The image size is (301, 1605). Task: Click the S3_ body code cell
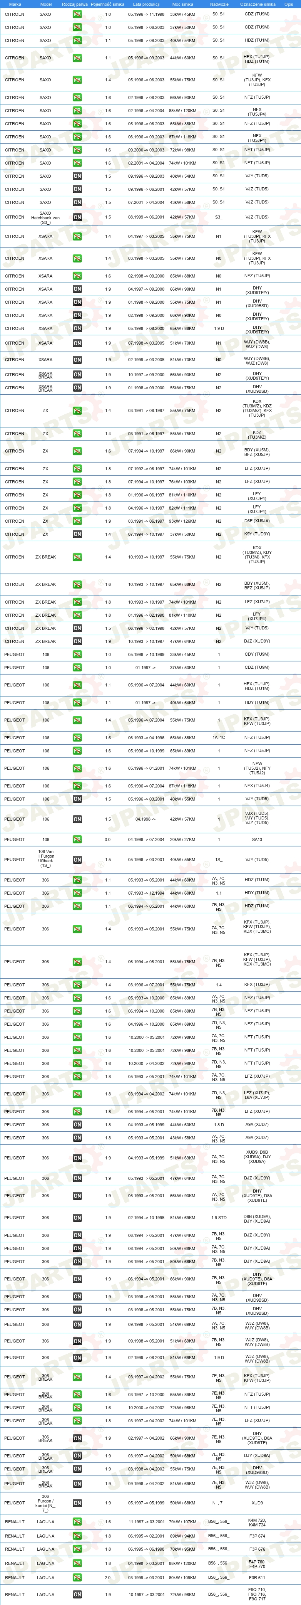[218, 217]
